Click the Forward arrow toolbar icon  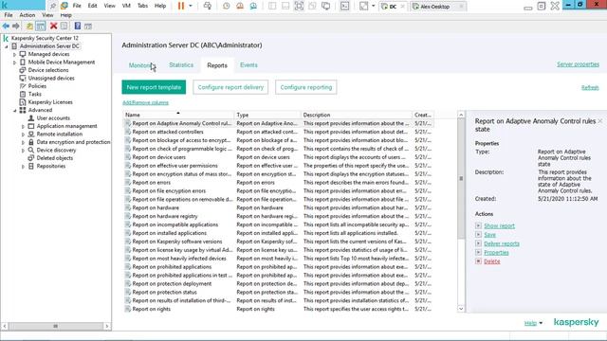pos(16,26)
